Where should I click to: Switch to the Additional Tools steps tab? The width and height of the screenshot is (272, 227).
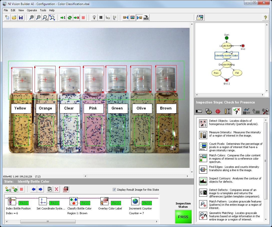tap(265, 111)
